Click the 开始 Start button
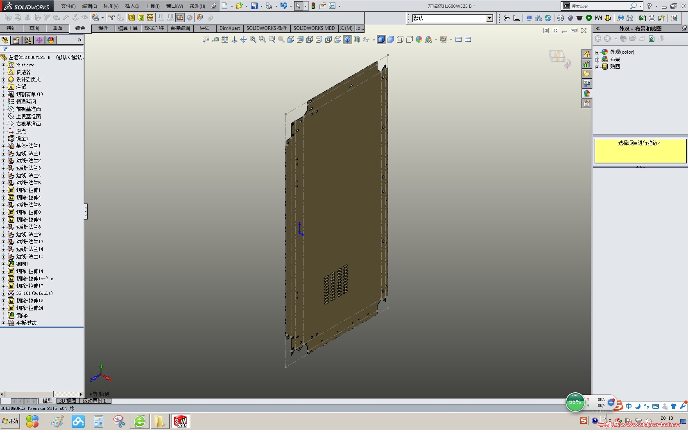This screenshot has height=430, width=688. pyautogui.click(x=10, y=421)
